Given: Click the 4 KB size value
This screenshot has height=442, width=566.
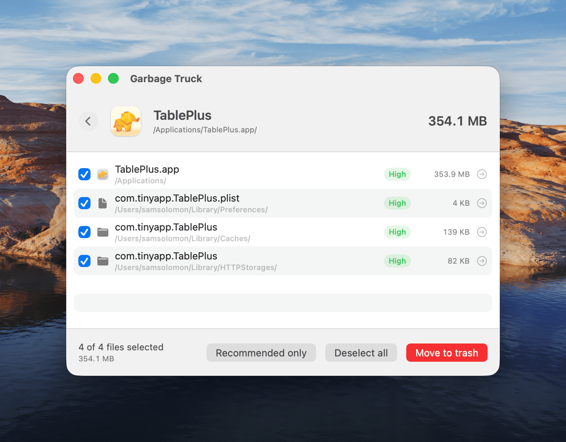Looking at the screenshot, I should [461, 203].
